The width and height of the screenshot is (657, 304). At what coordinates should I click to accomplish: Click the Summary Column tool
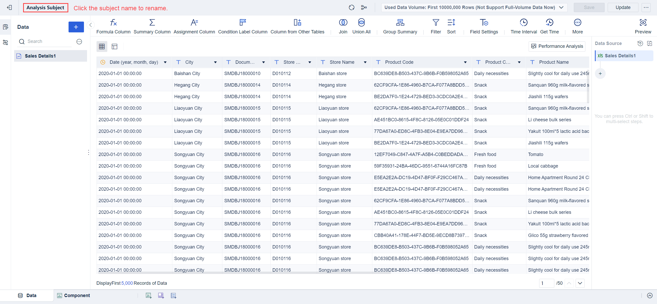(152, 25)
